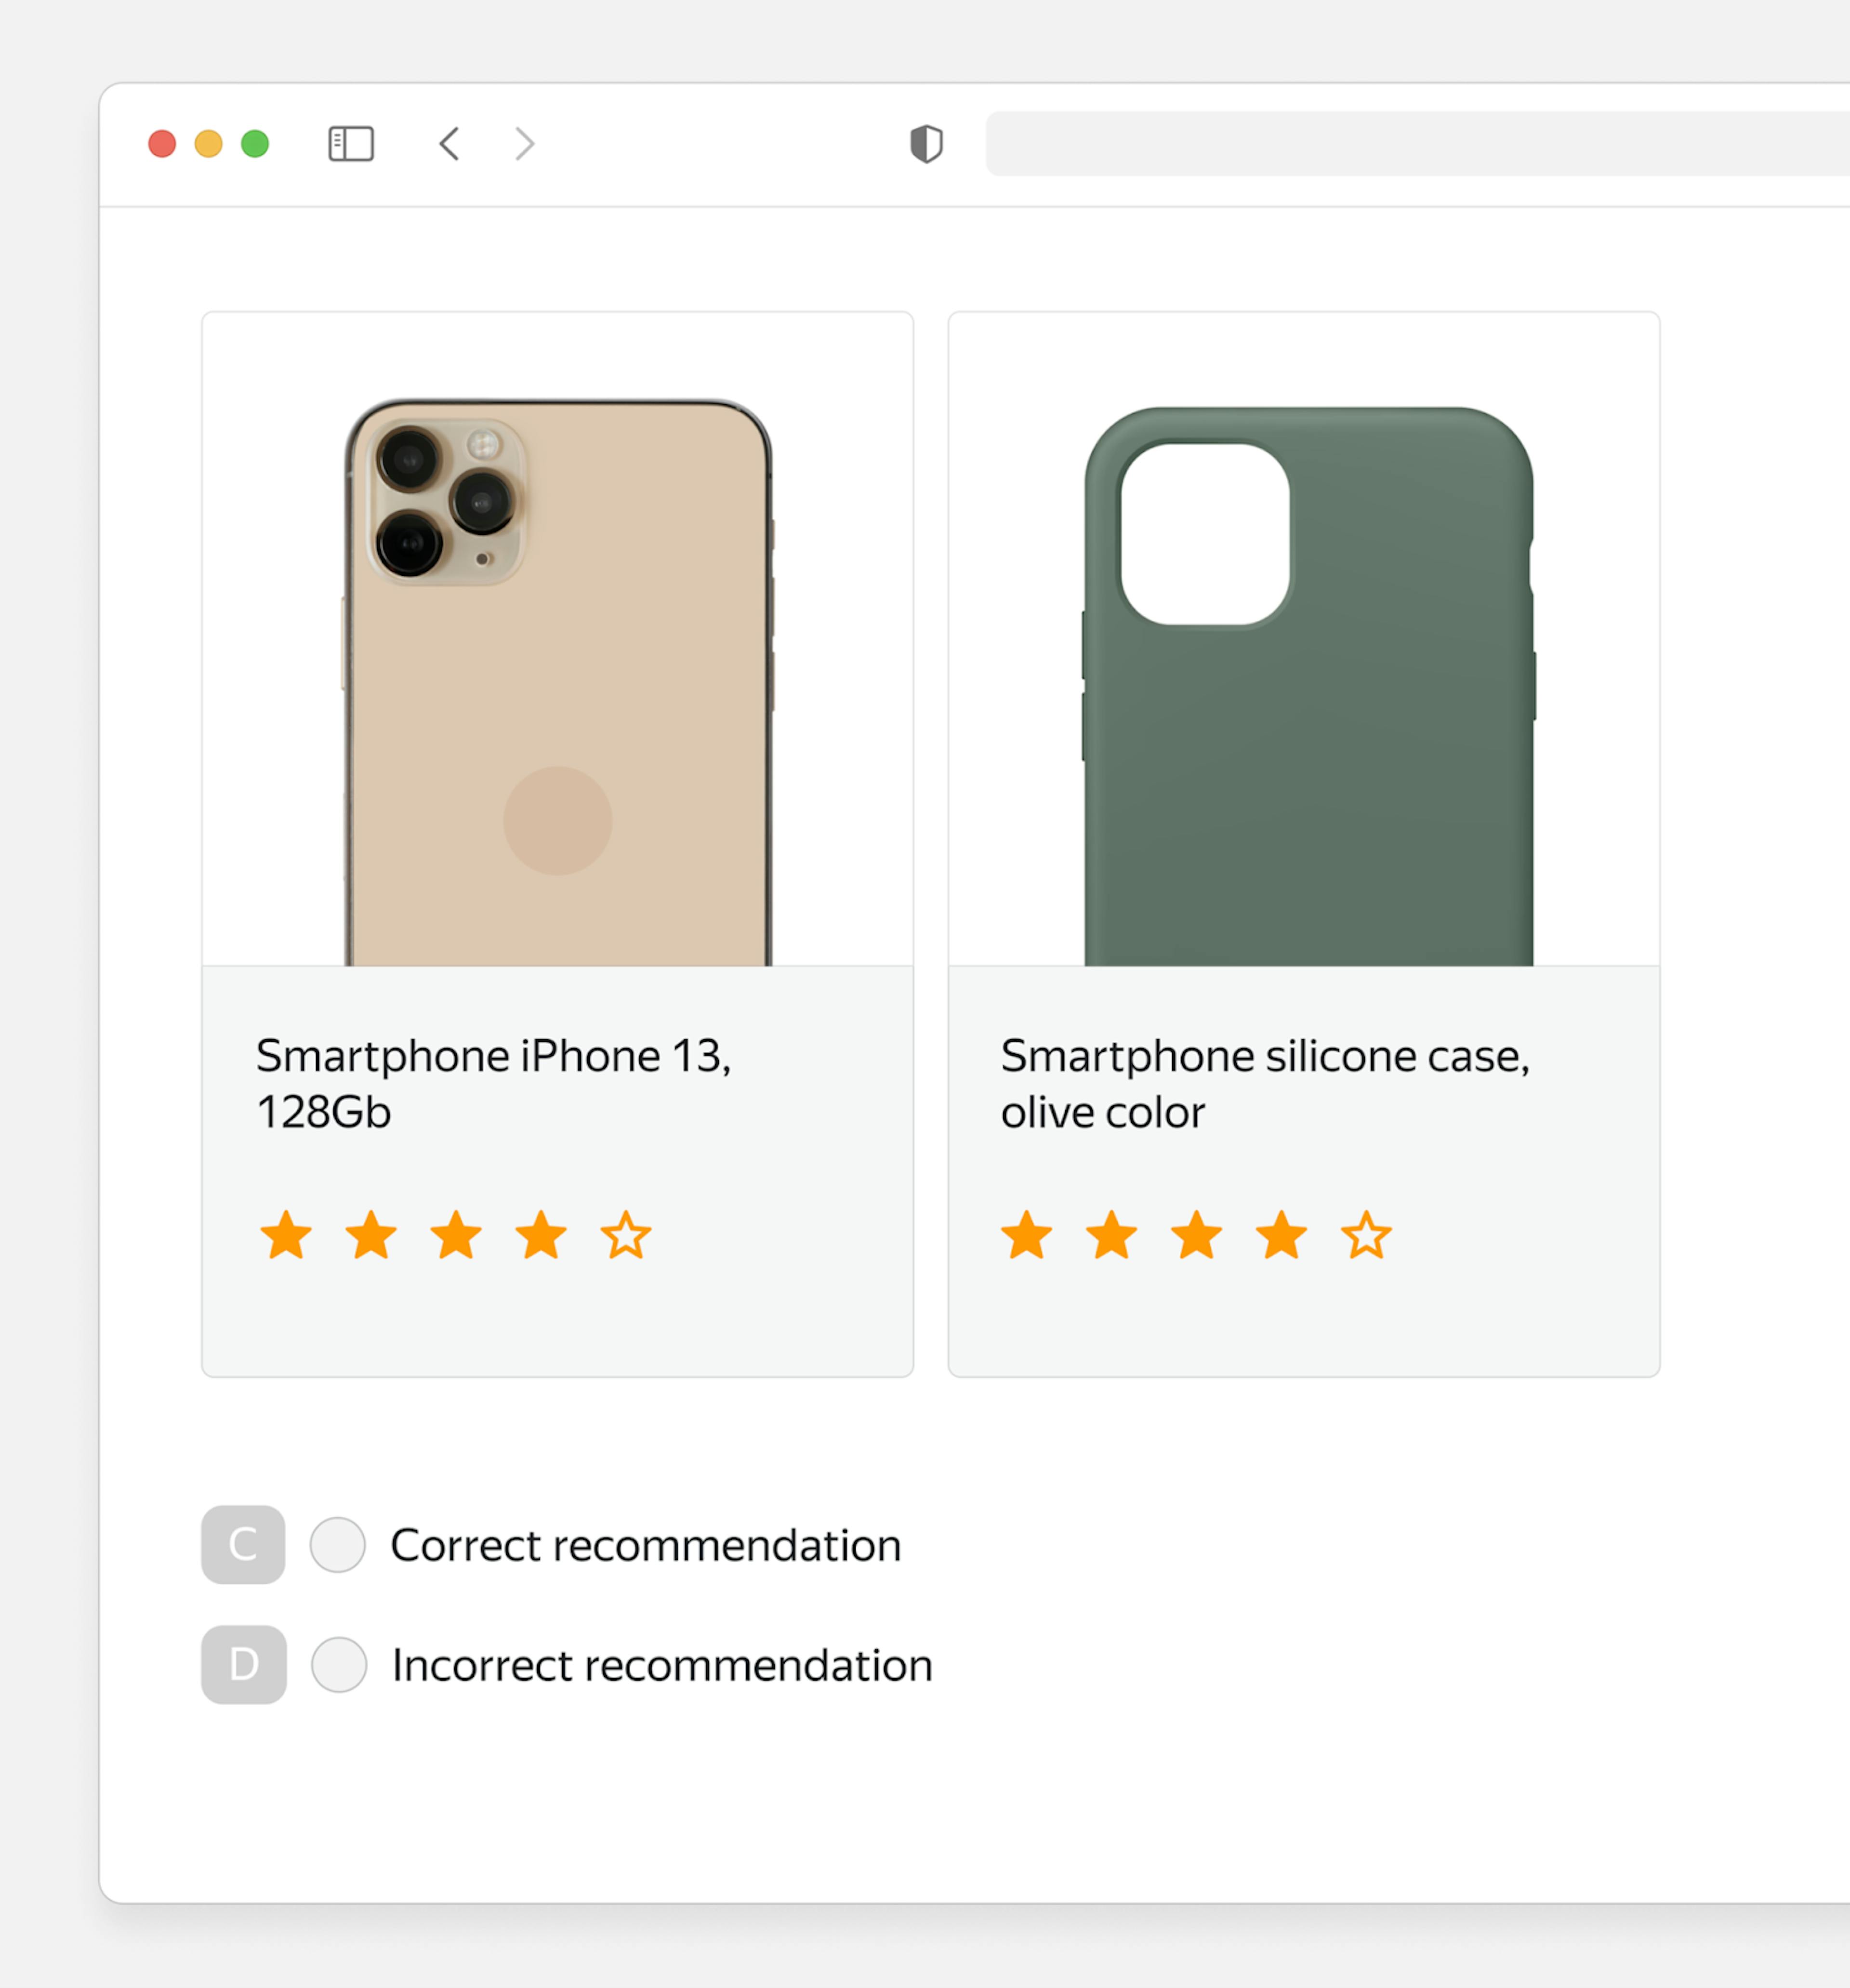
Task: Navigate back using the back arrow
Action: (x=448, y=144)
